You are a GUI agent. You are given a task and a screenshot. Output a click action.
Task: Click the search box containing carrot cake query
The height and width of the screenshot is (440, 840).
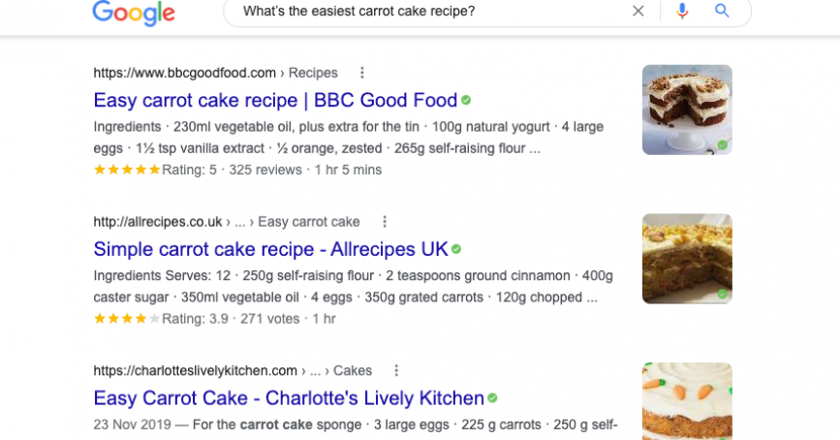pos(487,11)
